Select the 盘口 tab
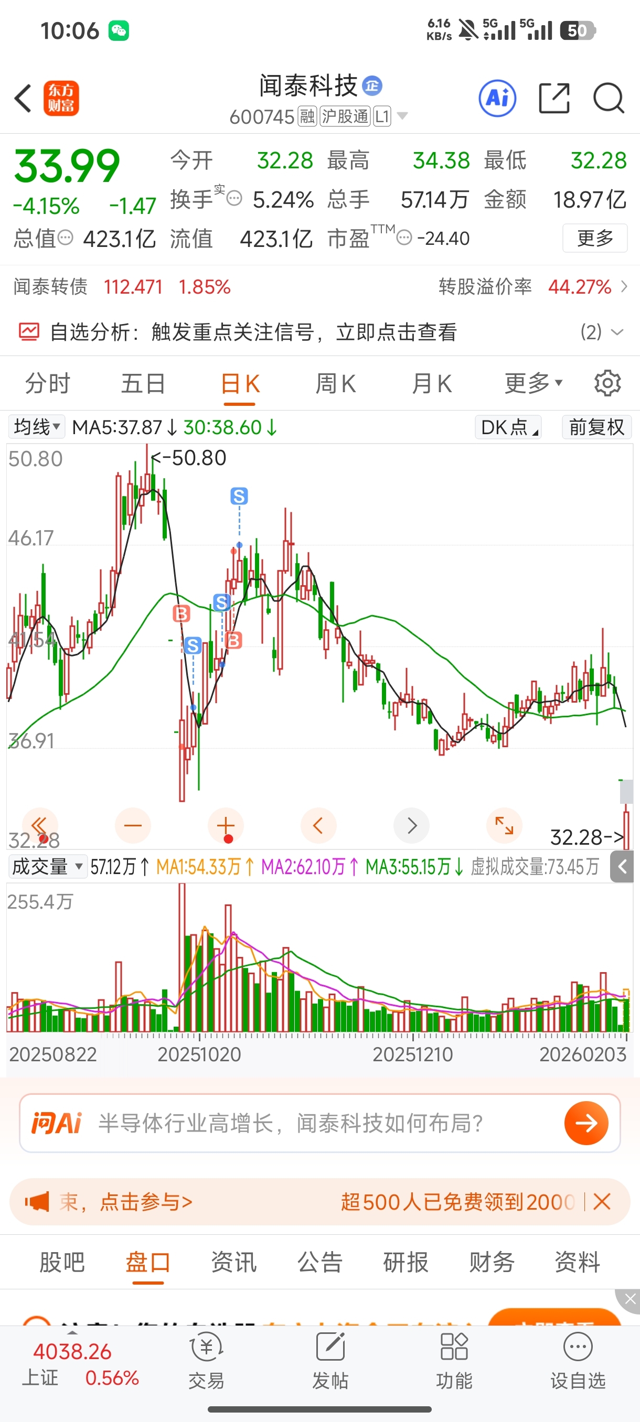Screen dimensions: 640x1422 (x=148, y=1262)
